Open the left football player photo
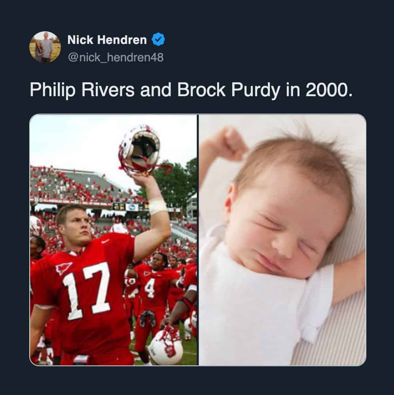 [x=113, y=239]
